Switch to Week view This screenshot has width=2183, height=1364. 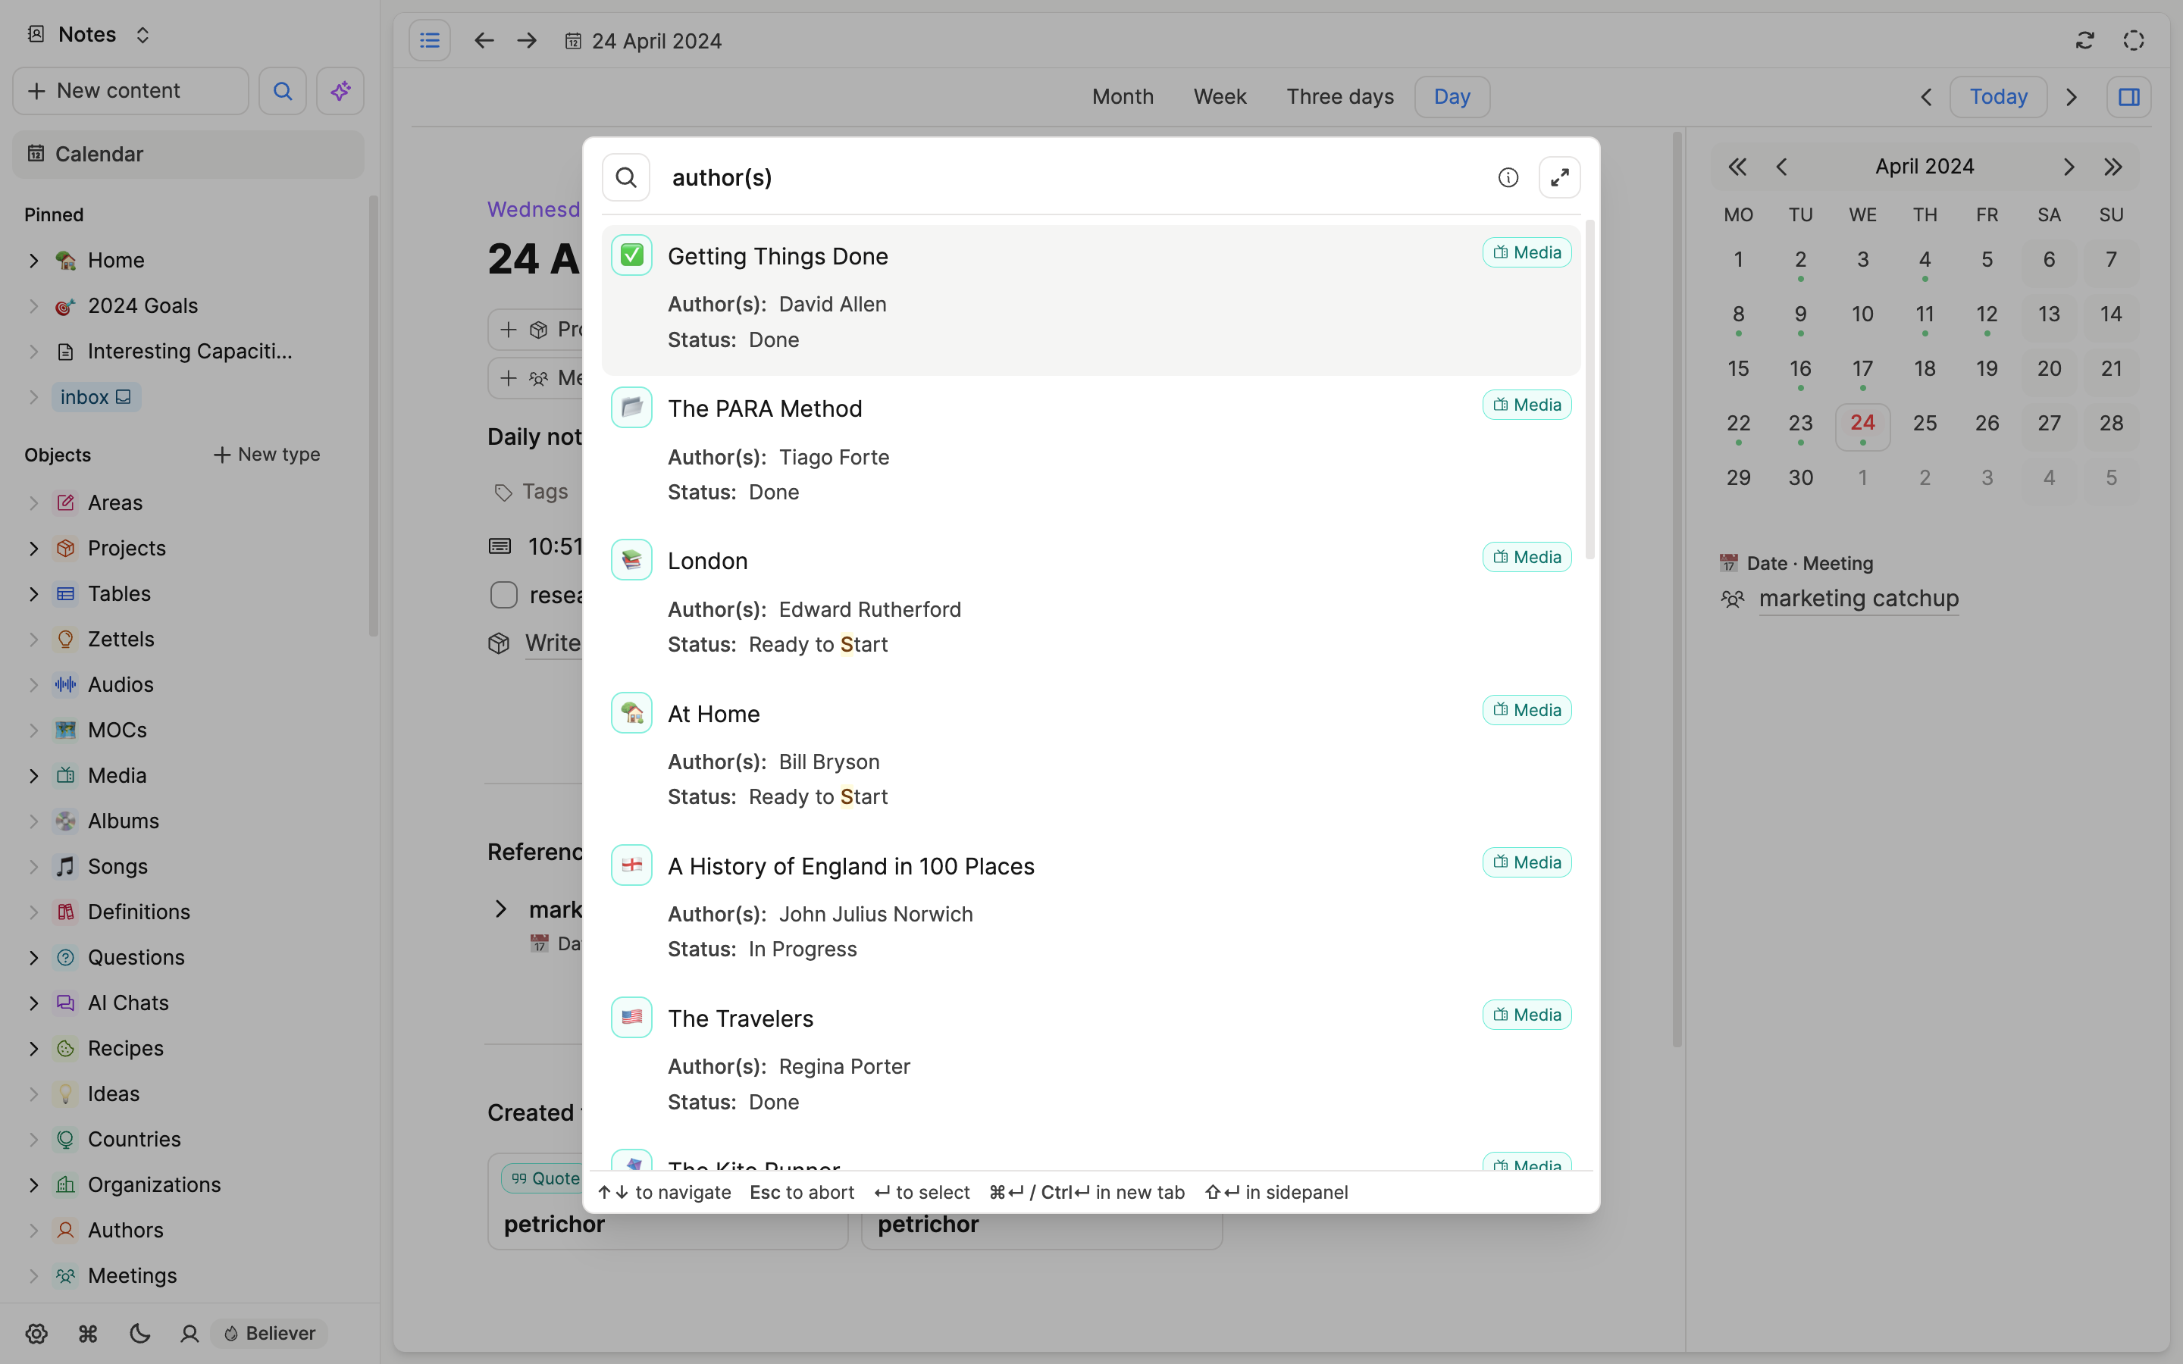(x=1220, y=96)
